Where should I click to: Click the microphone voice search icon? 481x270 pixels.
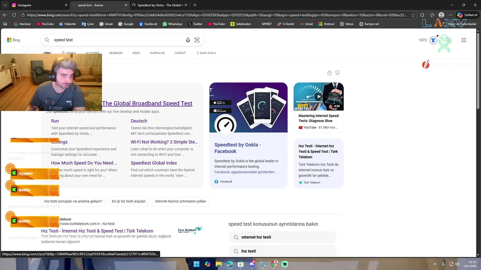point(188,40)
